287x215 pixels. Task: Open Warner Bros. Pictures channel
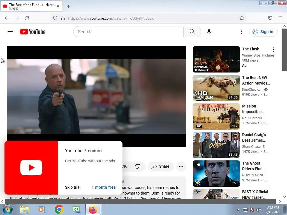point(258,55)
